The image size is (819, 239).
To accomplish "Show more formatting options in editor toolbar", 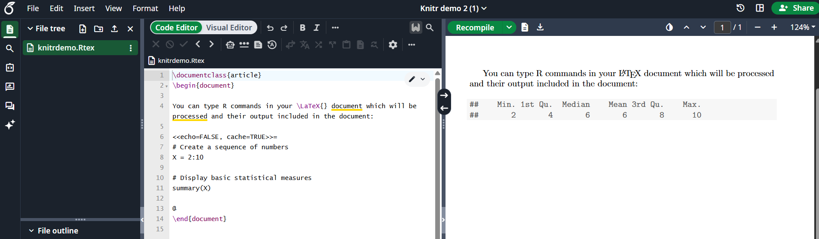I will 335,28.
